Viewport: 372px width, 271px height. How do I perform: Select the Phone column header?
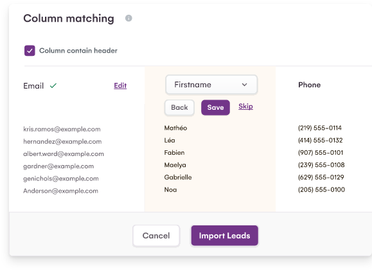pyautogui.click(x=310, y=85)
